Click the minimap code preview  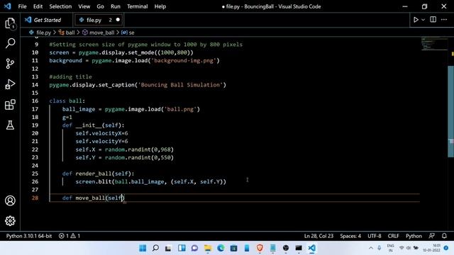coord(433,44)
